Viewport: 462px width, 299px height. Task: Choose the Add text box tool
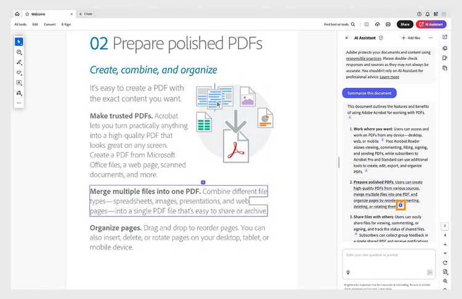[19, 83]
